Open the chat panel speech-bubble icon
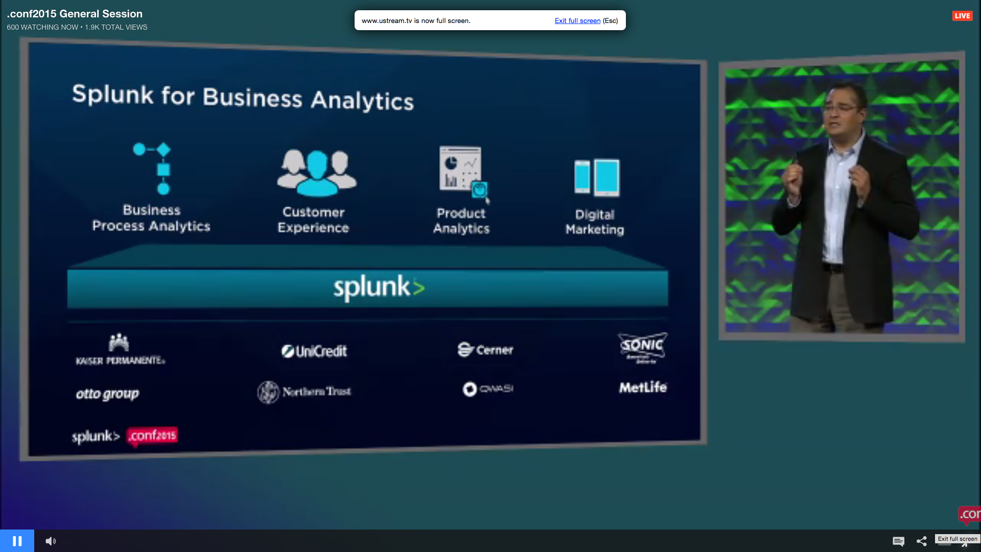 [898, 541]
